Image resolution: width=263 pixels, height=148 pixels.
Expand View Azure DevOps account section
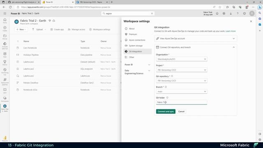(x=196, y=39)
